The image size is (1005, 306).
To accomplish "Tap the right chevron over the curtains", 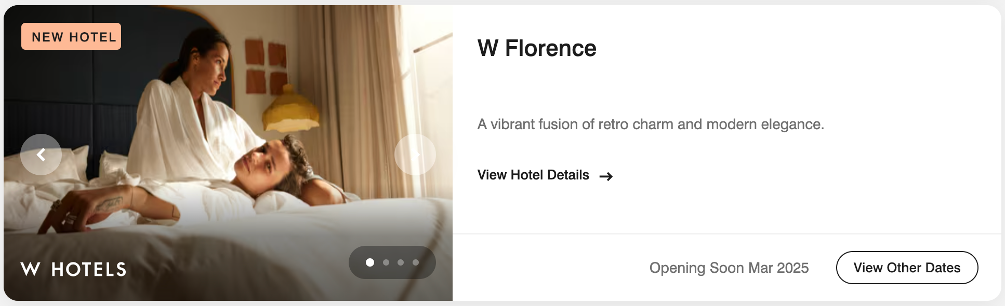I will click(x=415, y=154).
